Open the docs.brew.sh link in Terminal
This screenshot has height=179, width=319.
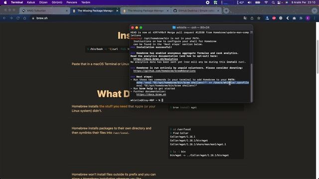(151, 94)
